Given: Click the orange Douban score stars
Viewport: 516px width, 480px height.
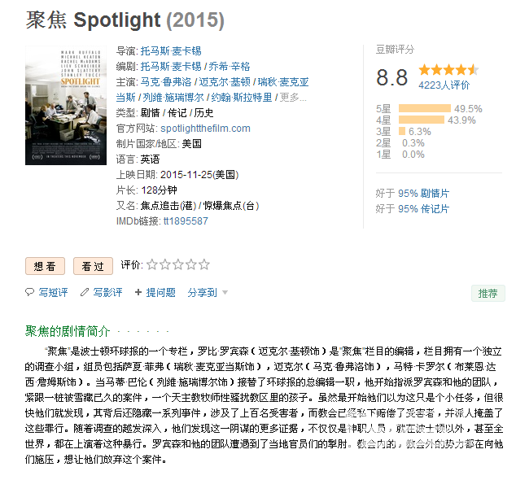Looking at the screenshot, I should [448, 70].
